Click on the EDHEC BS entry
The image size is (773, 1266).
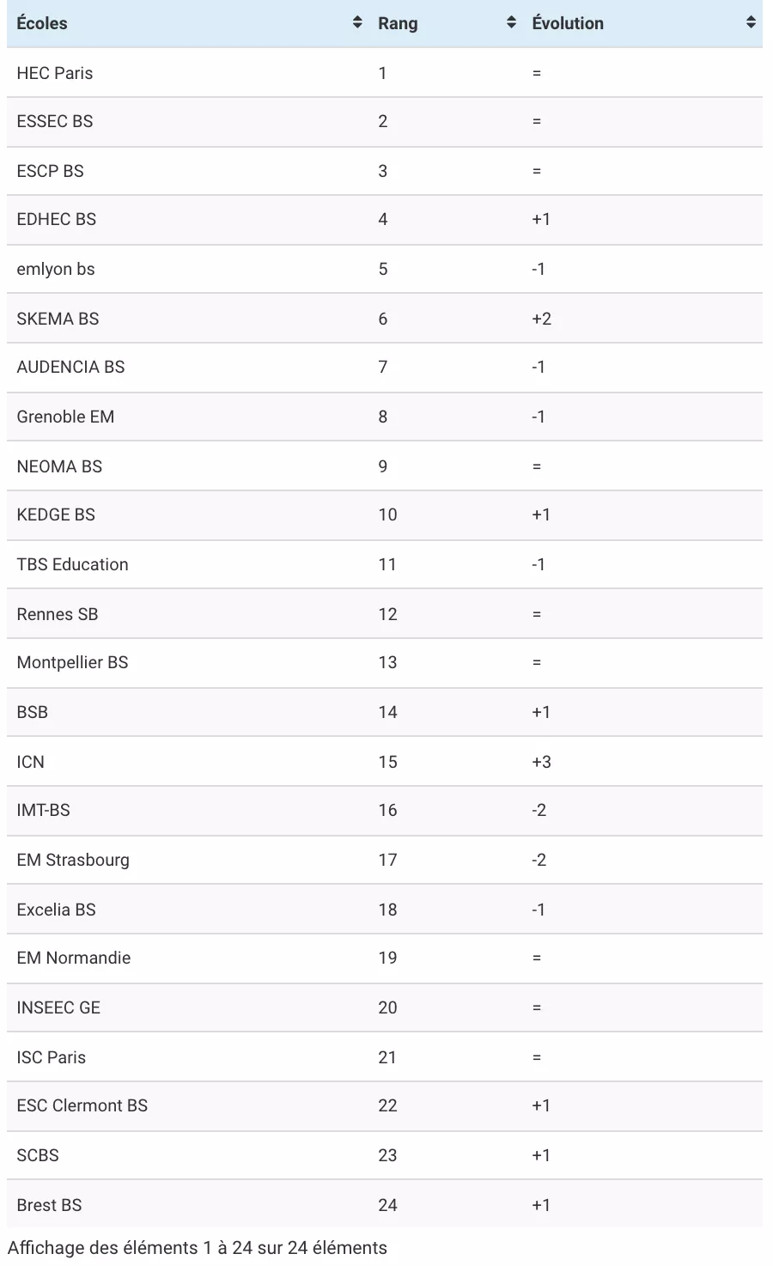point(57,219)
